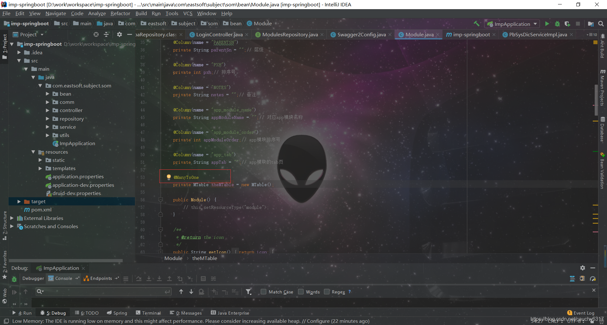Image resolution: width=607 pixels, height=325 pixels.
Task: Open the 6: TODO tool window
Action: coord(87,313)
